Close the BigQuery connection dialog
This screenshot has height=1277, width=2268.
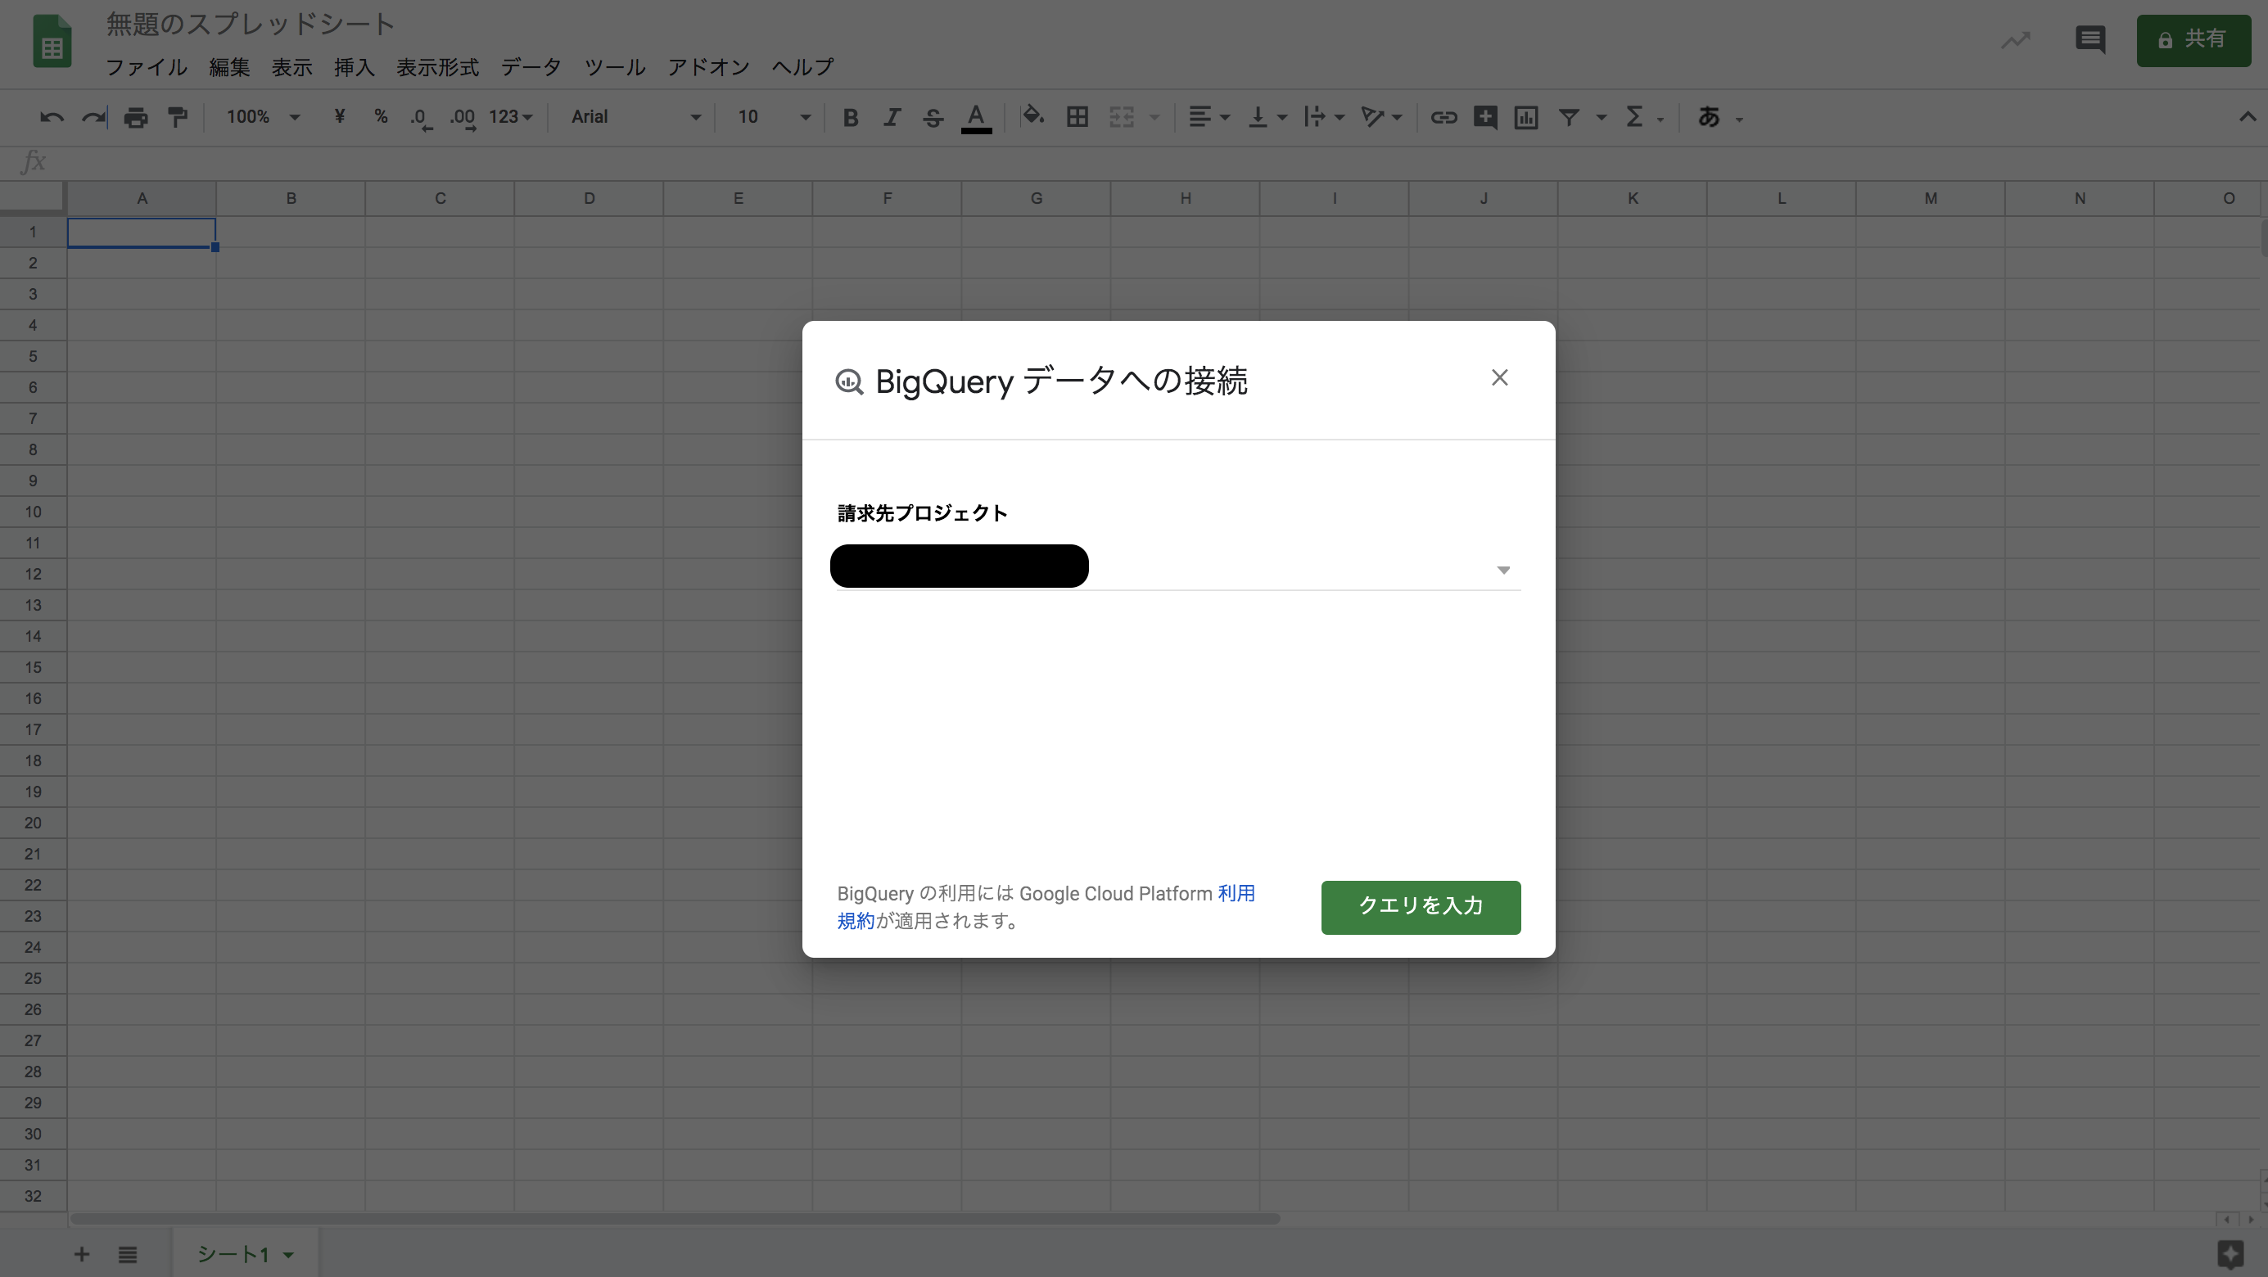[1499, 377]
